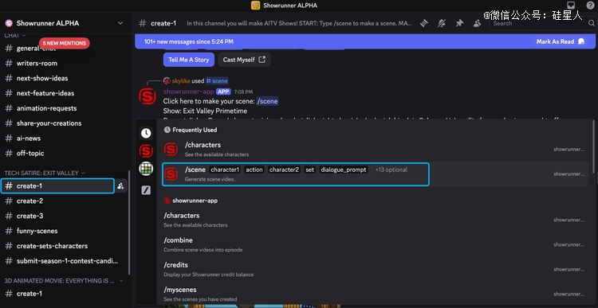Click the dialogue_prompt parameter tag
Viewport: 598px width, 308px height.
[x=343, y=170]
